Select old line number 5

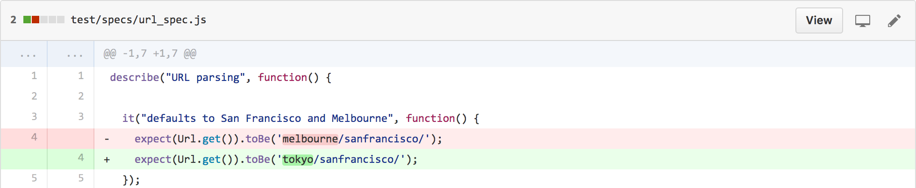click(x=34, y=178)
